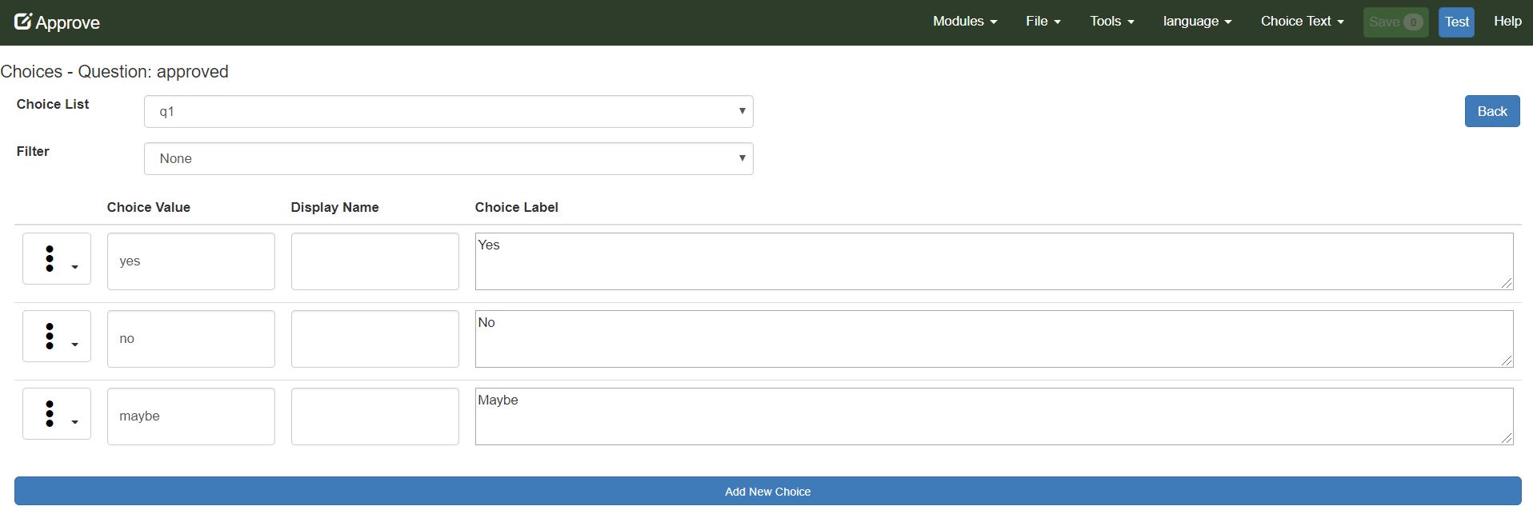Image resolution: width=1533 pixels, height=526 pixels.
Task: Click the Choice Value column header
Action: coord(149,207)
